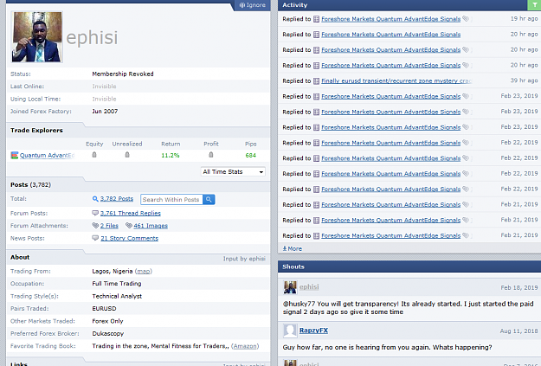Click ephisi's avatar in the Feb 18, 2019 shout
The height and width of the screenshot is (366, 541).
(290, 287)
